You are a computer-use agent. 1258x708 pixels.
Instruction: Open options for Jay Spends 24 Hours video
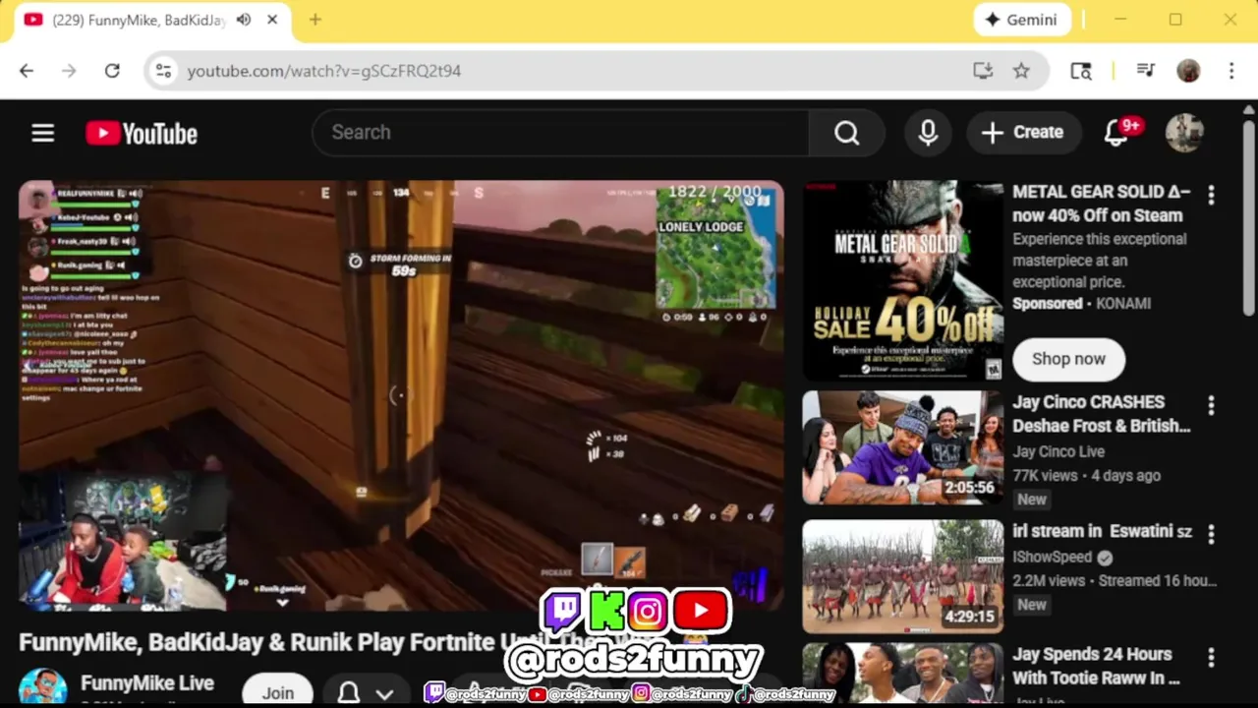1211,657
